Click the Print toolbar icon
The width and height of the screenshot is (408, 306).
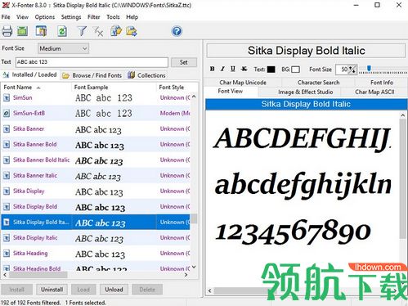[x=7, y=31]
